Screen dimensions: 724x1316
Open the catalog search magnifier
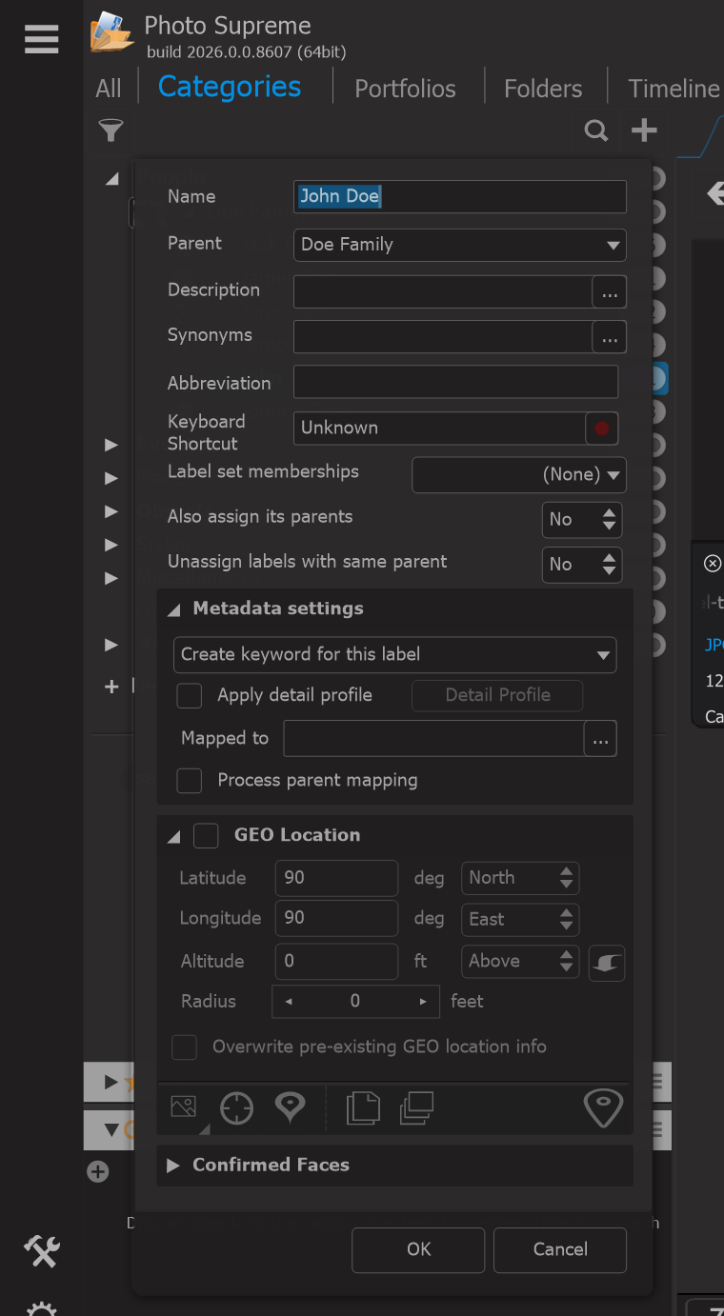pos(596,130)
